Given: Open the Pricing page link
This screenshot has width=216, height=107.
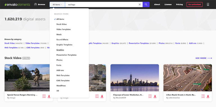Looking at the screenshot, I should coord(179,4).
